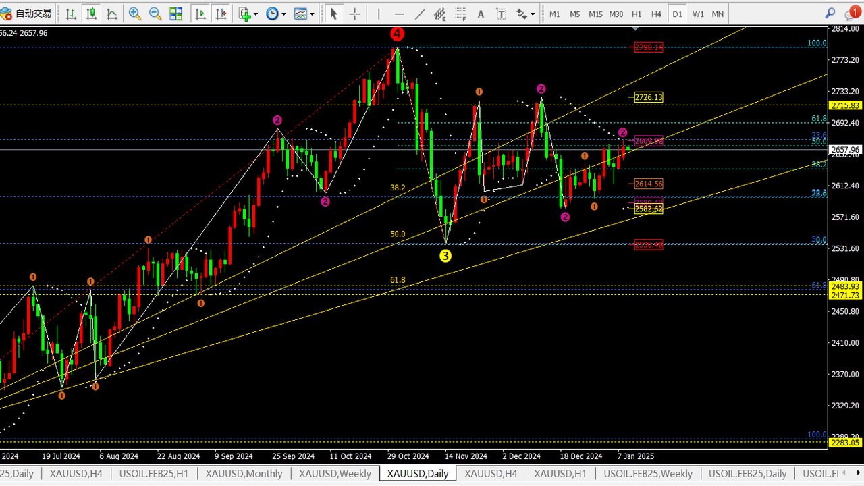Set timeframe to H4
Image resolution: width=864 pixels, height=486 pixels.
pyautogui.click(x=656, y=13)
